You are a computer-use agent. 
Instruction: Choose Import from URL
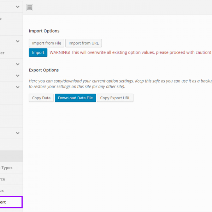(83, 43)
